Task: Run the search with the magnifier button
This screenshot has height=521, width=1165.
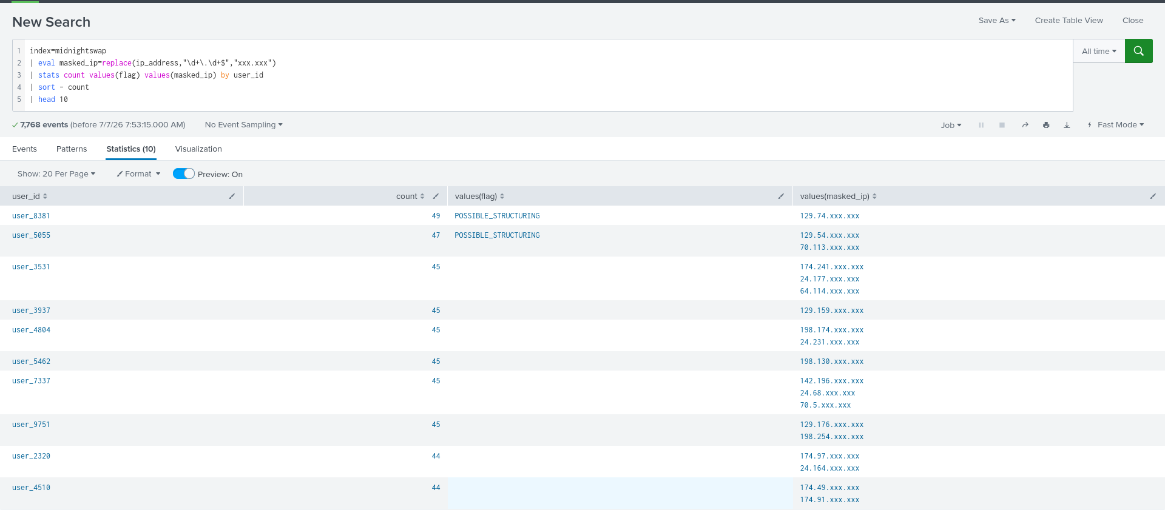Action: [1138, 51]
